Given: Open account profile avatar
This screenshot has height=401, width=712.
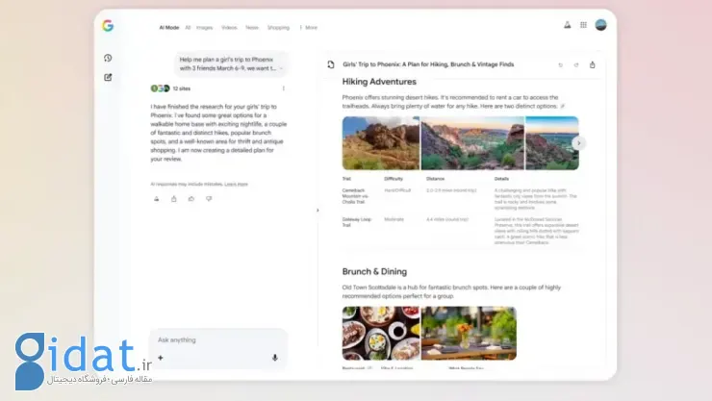Looking at the screenshot, I should pyautogui.click(x=600, y=25).
